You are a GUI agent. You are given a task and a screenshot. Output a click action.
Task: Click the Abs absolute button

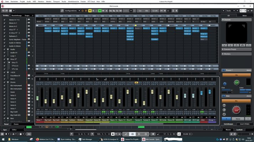click(x=147, y=11)
